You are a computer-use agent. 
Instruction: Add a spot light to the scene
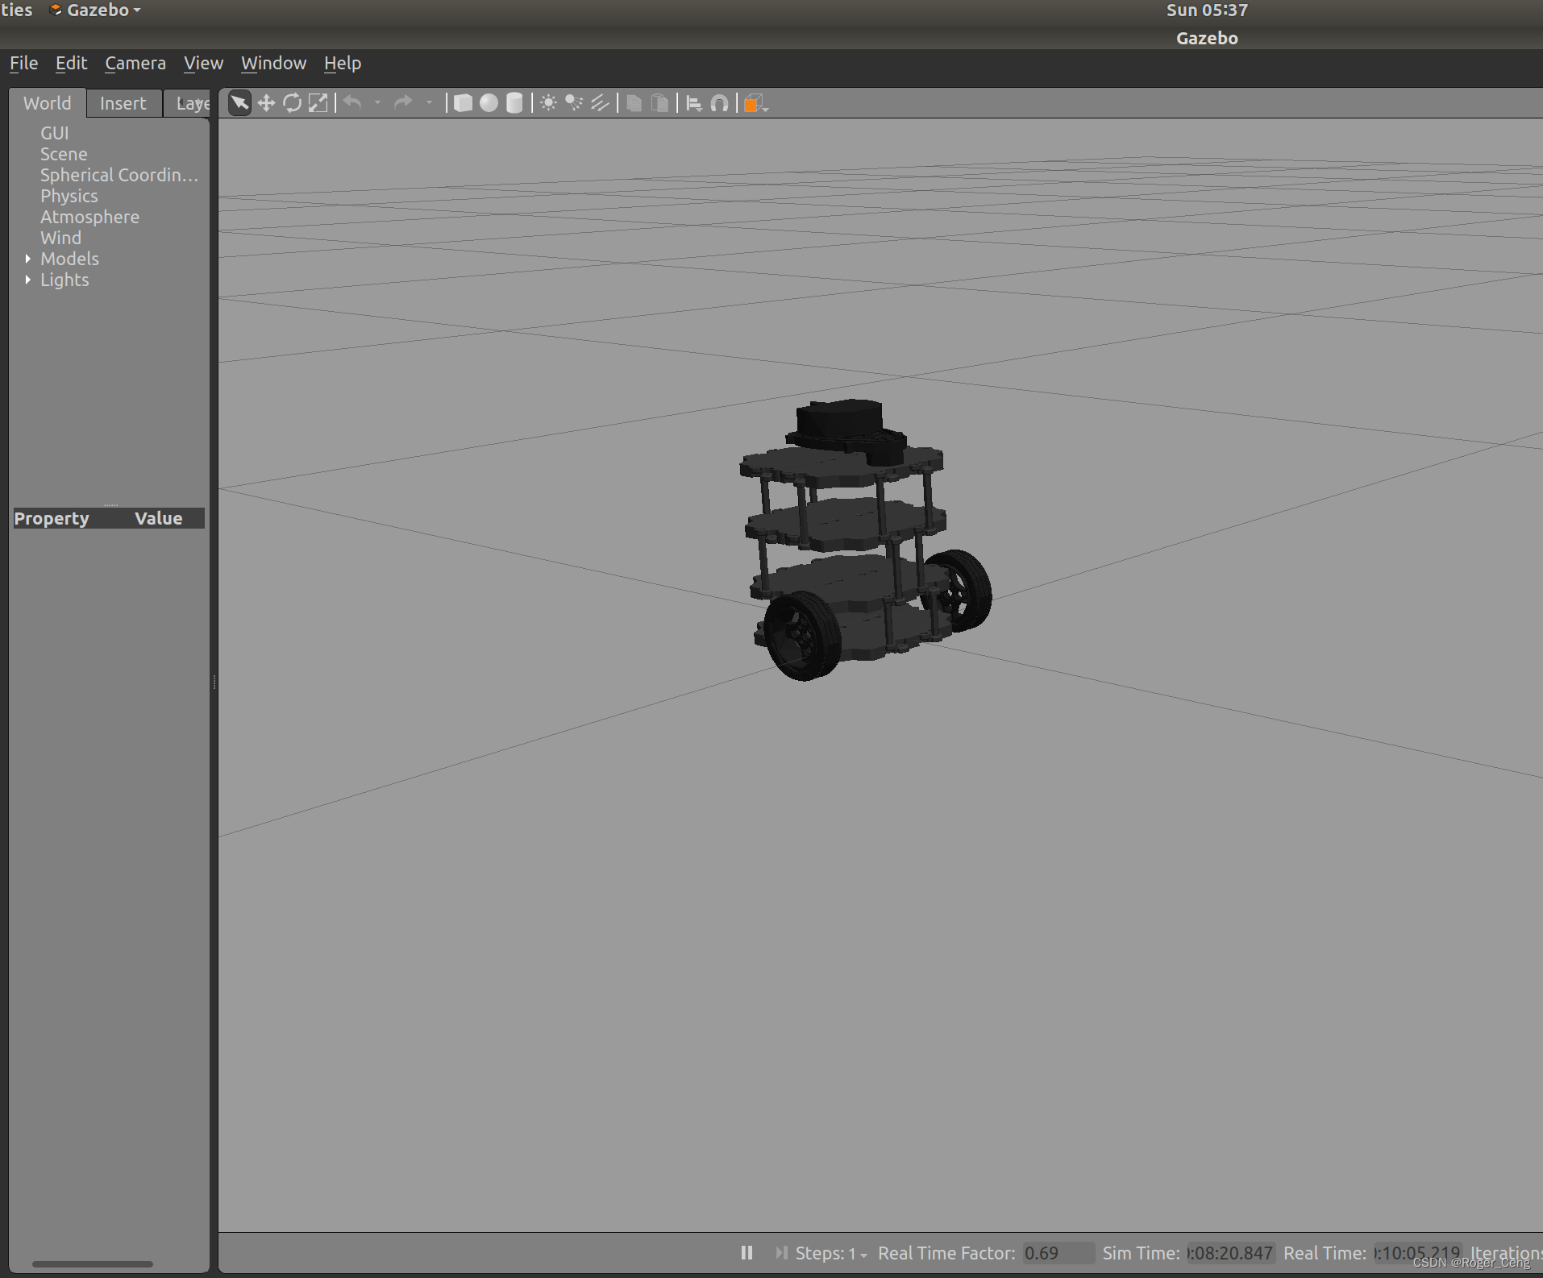574,103
